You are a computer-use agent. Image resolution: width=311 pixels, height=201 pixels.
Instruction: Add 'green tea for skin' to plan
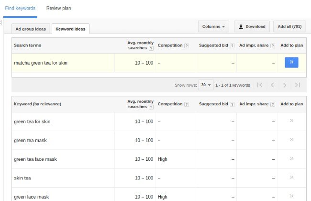click(291, 121)
